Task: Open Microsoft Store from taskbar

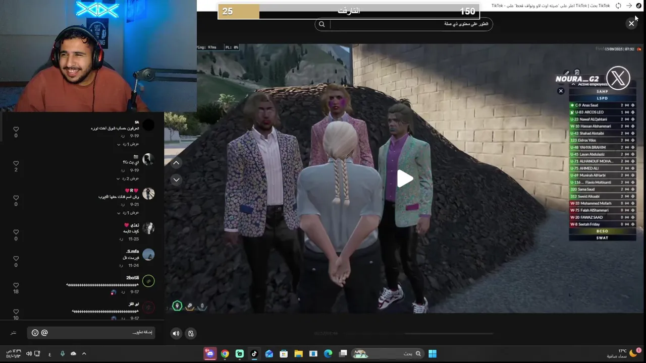Action: (284, 354)
